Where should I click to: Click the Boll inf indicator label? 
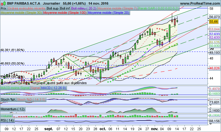coord(65,9)
